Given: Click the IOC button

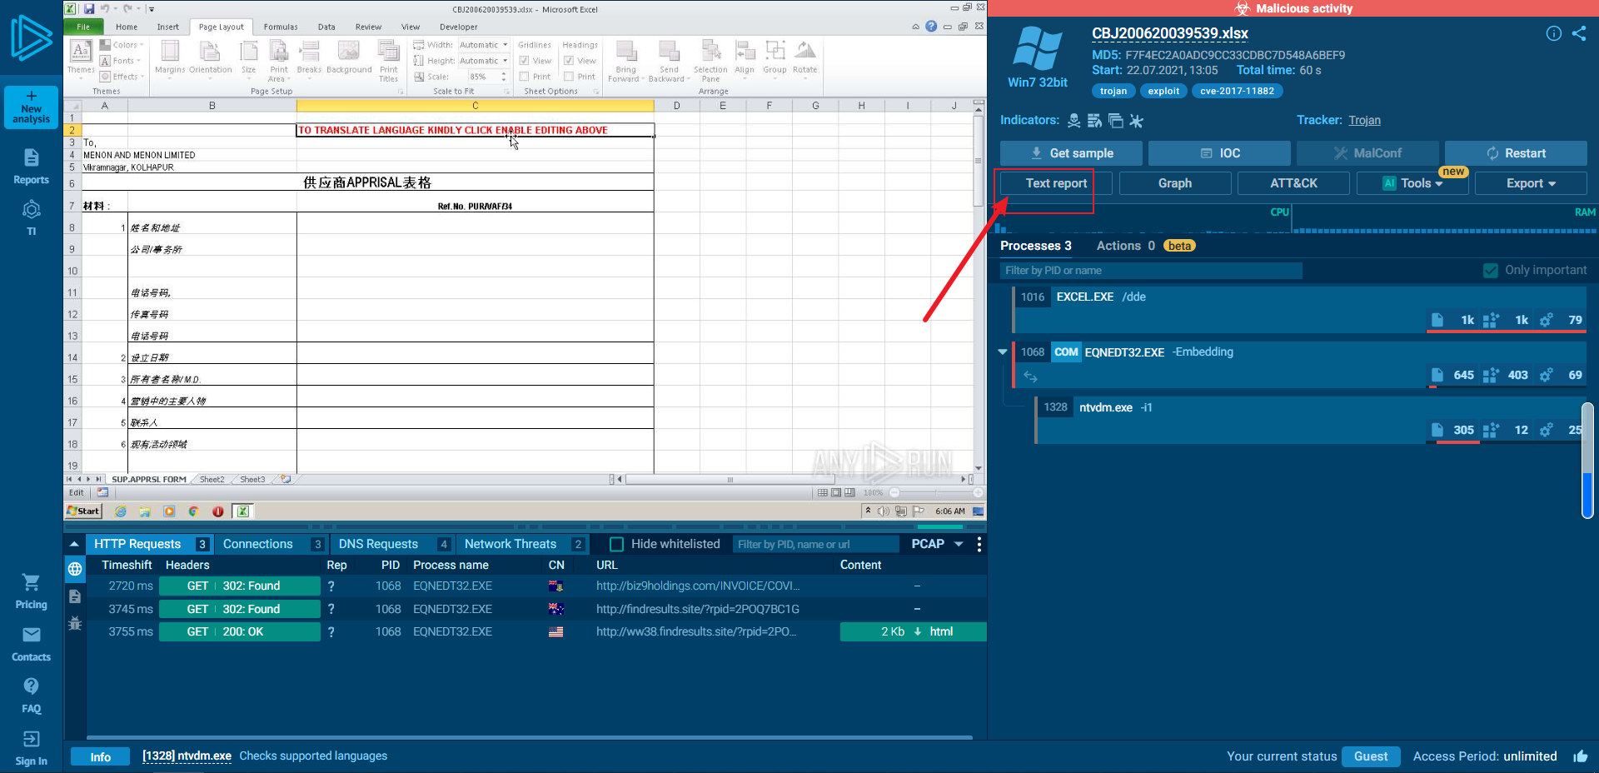Looking at the screenshot, I should [1219, 153].
